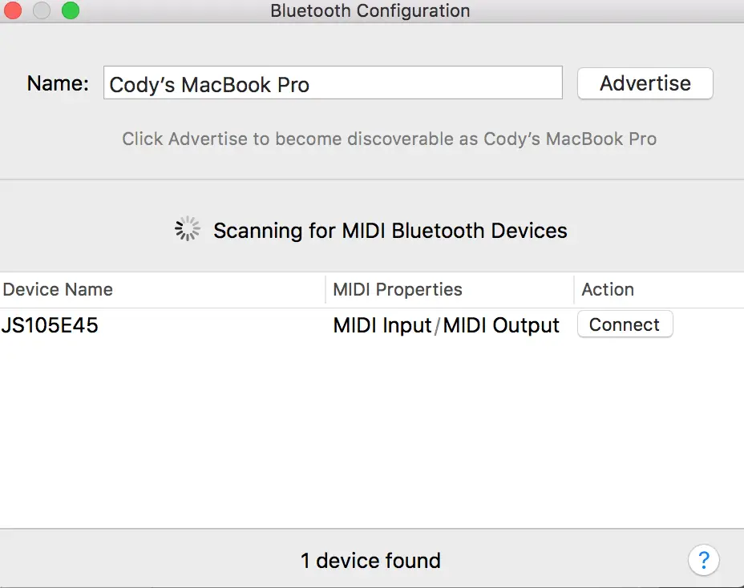The width and height of the screenshot is (744, 588).
Task: Click 'Scanning for MIDI Bluetooth Devices' label
Action: 390,231
